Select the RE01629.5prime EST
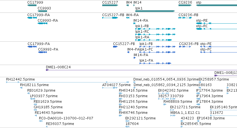This screenshot has width=237, height=128. (35, 104)
